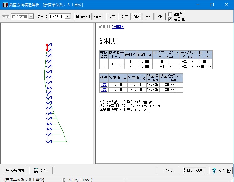Image resolution: width=234 pixels, height=182 pixels.
Task: Click the せん断弾性係数 = 1.087 e+7 line
Action: 129,106
